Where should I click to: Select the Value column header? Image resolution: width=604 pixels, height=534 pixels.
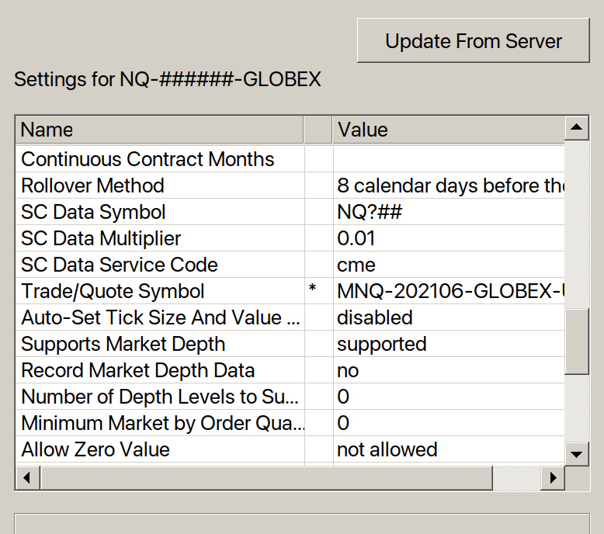(x=448, y=130)
